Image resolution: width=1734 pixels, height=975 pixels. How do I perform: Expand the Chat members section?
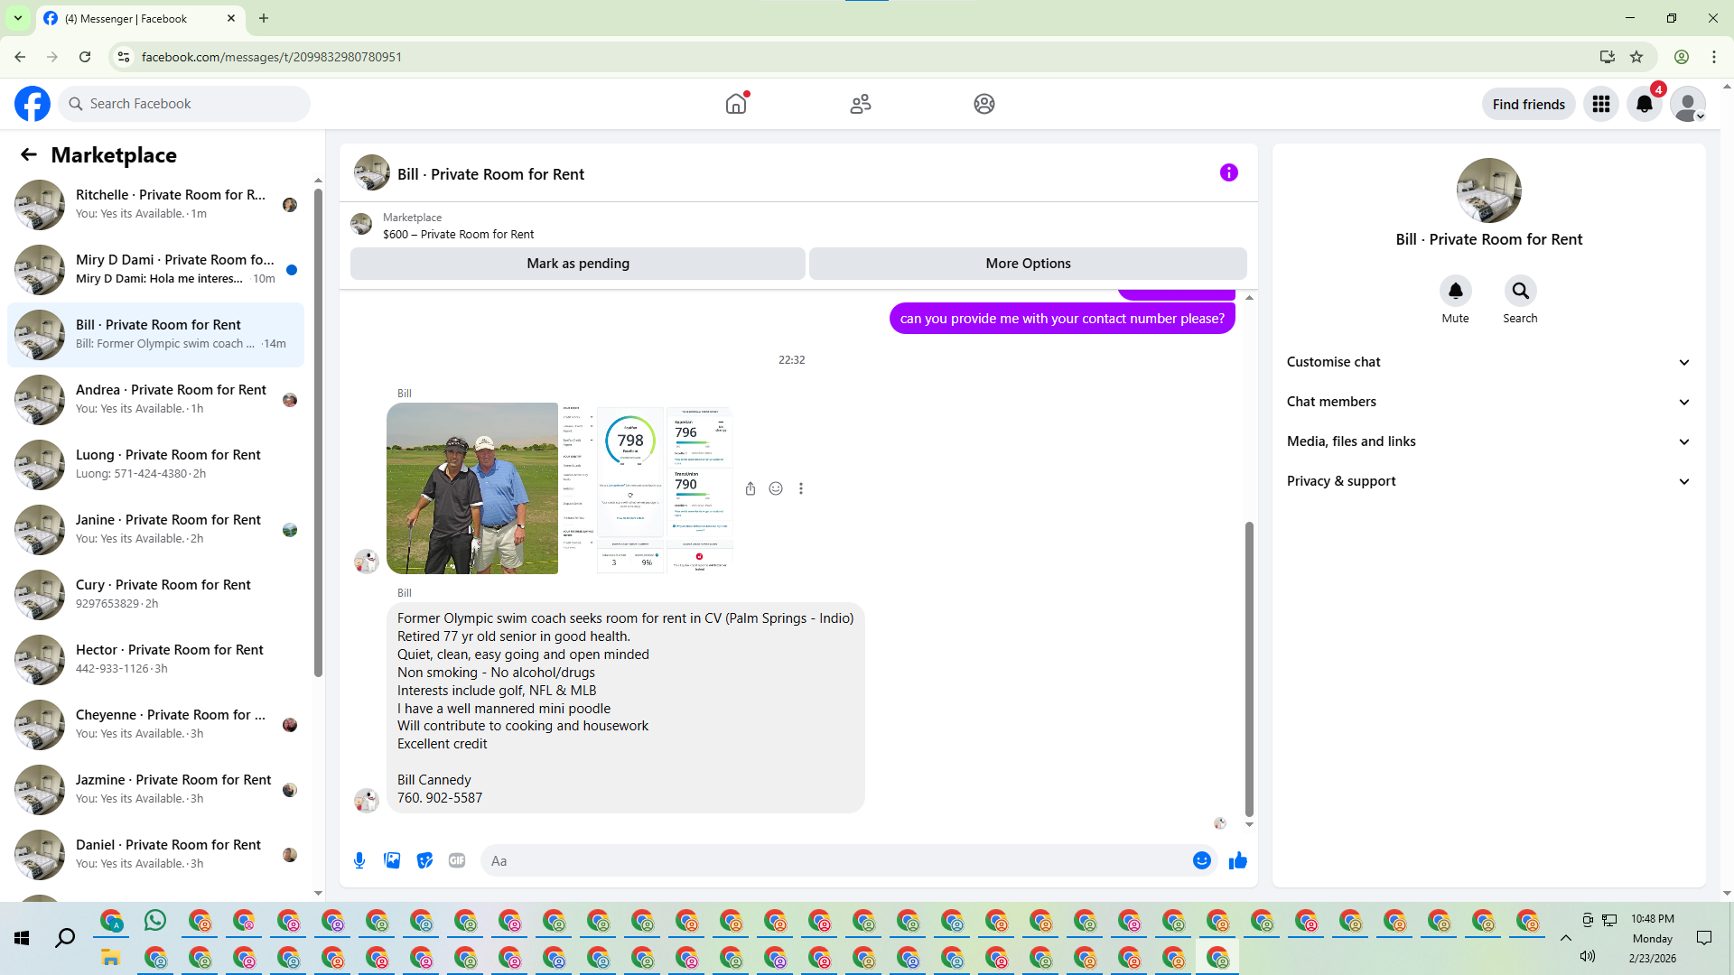pos(1488,402)
